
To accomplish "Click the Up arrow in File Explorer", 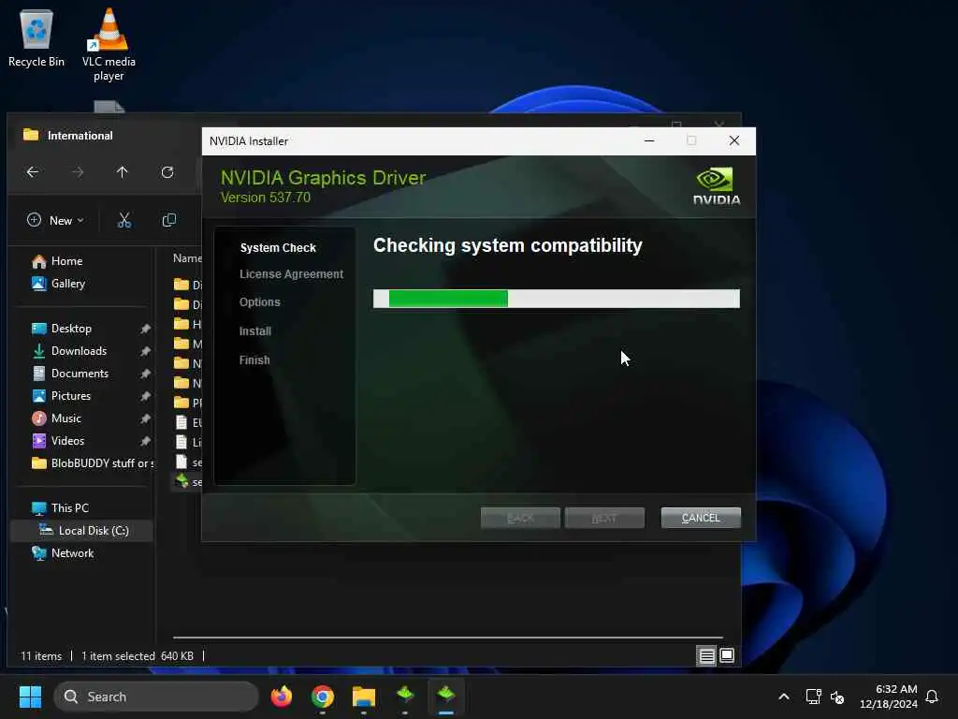I will 123,172.
